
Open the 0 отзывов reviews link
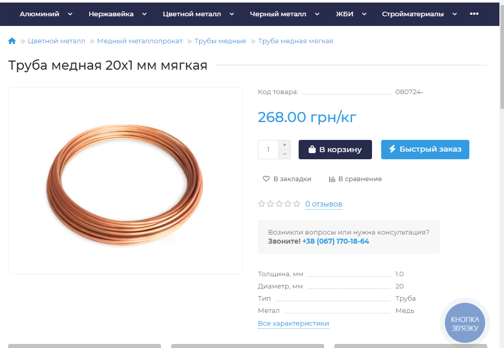(324, 204)
